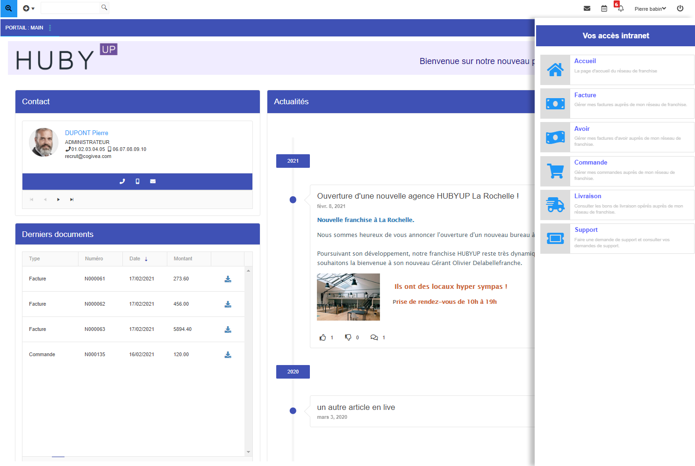Expand the Pierre babin user menu
Image resolution: width=695 pixels, height=466 pixels.
pyautogui.click(x=650, y=8)
